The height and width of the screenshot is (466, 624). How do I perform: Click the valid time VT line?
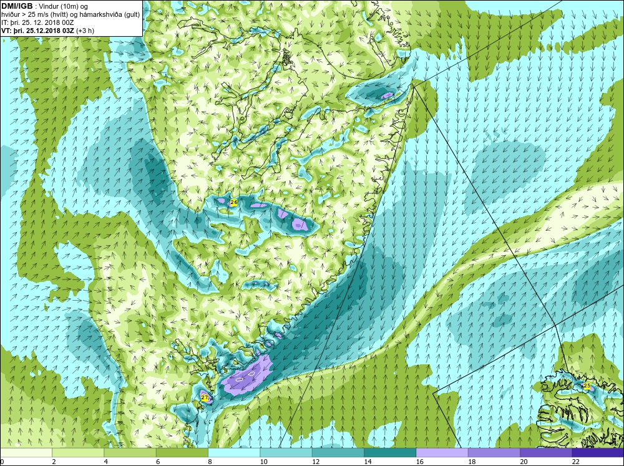pos(48,31)
